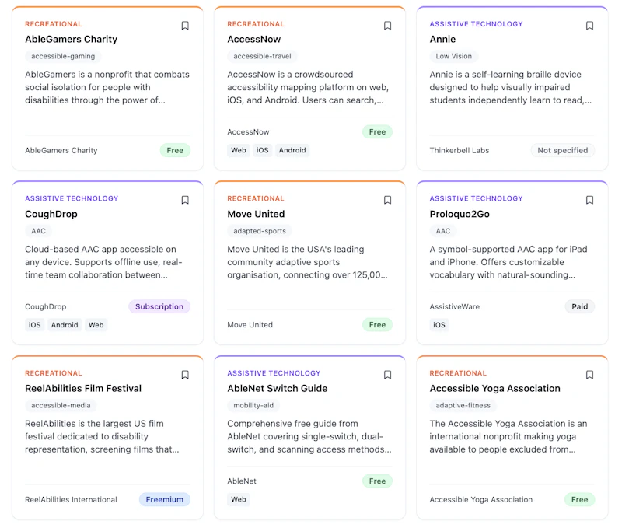
Task: Select the accessible-travel tag
Action: (x=262, y=56)
